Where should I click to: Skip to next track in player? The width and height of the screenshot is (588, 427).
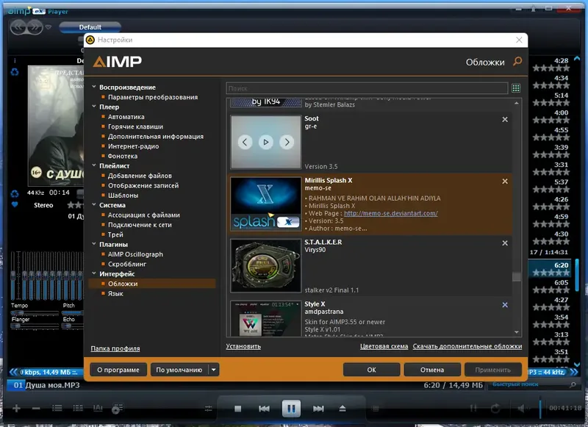click(318, 409)
